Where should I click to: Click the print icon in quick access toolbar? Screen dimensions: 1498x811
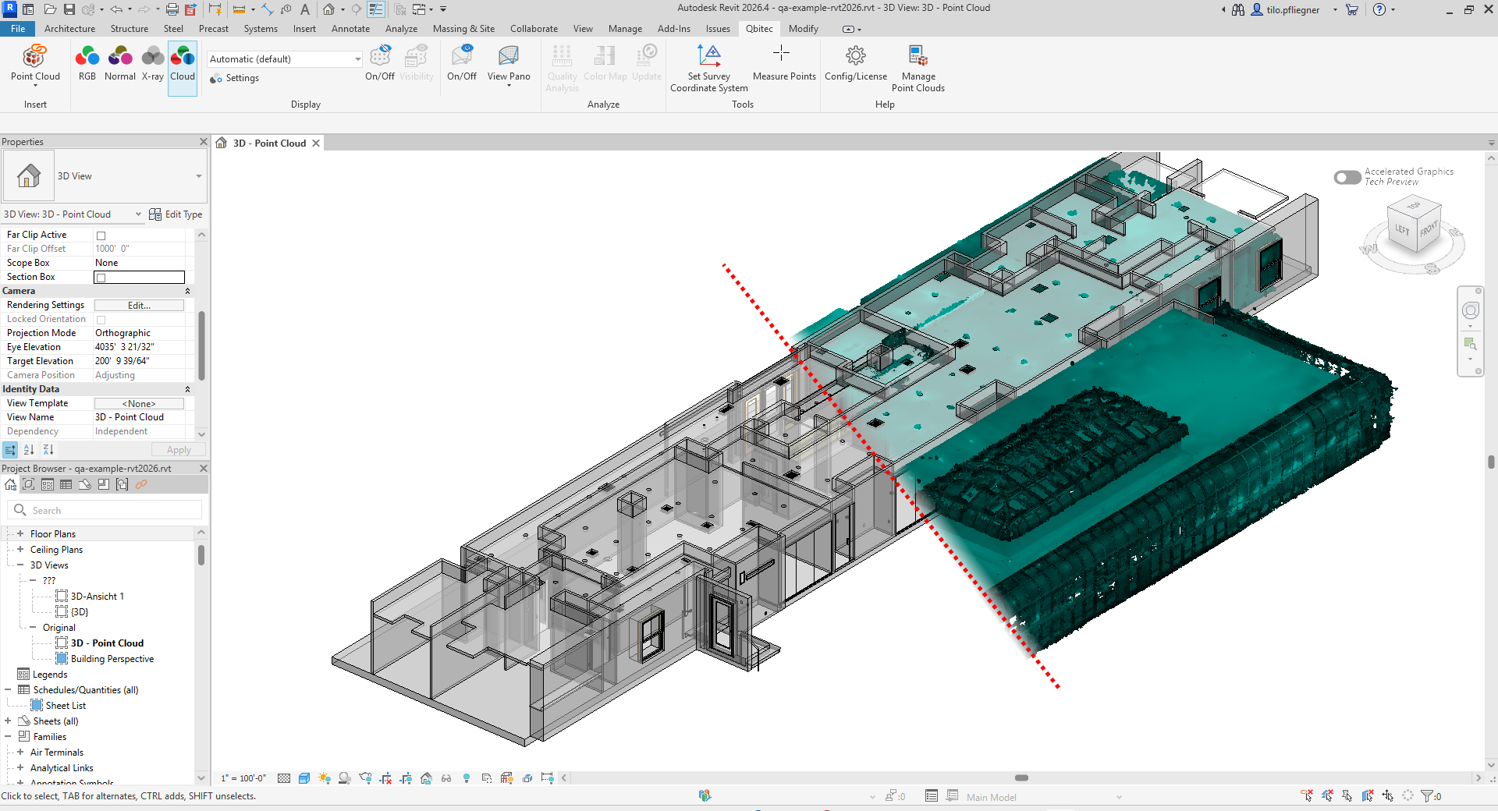[172, 9]
